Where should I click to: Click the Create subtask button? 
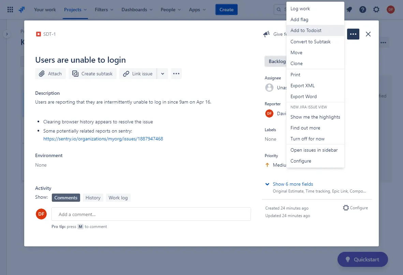pos(92,74)
